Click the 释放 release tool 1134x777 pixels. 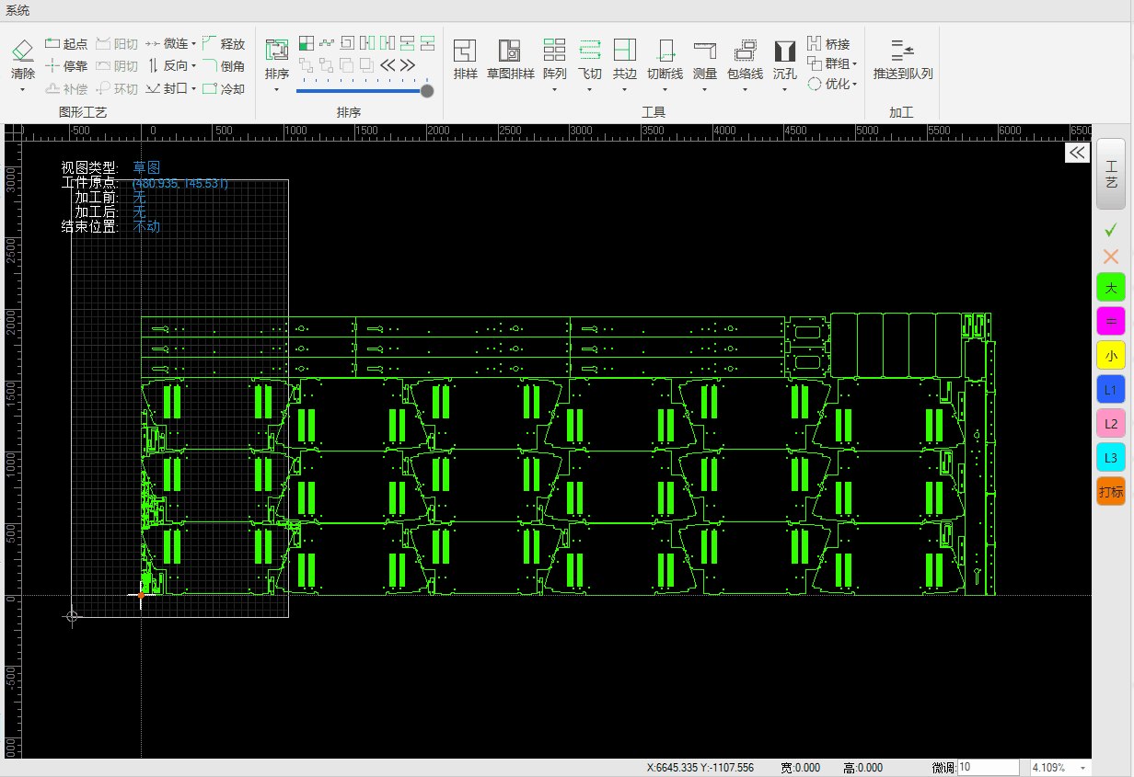coord(224,43)
